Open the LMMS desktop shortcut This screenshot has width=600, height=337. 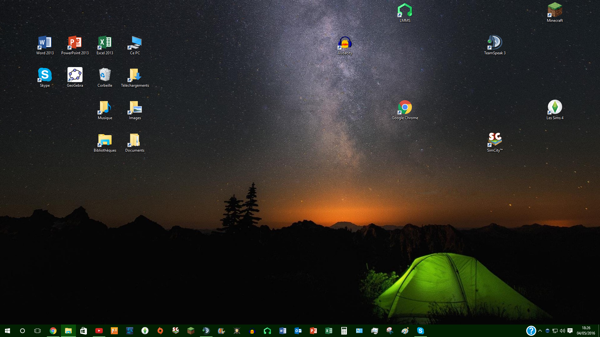click(405, 11)
